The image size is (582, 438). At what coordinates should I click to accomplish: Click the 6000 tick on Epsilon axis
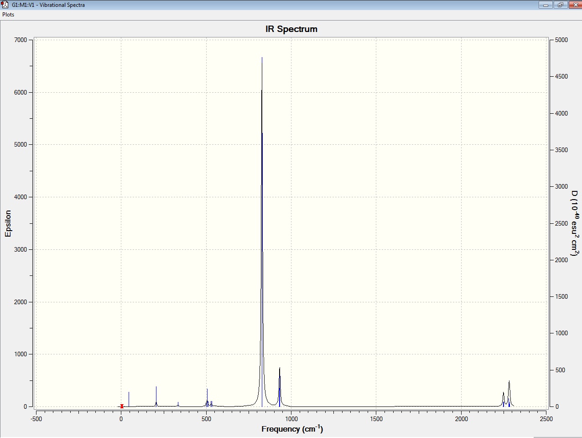21,92
